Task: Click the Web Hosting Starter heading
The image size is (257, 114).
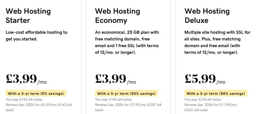Action: click(x=28, y=16)
